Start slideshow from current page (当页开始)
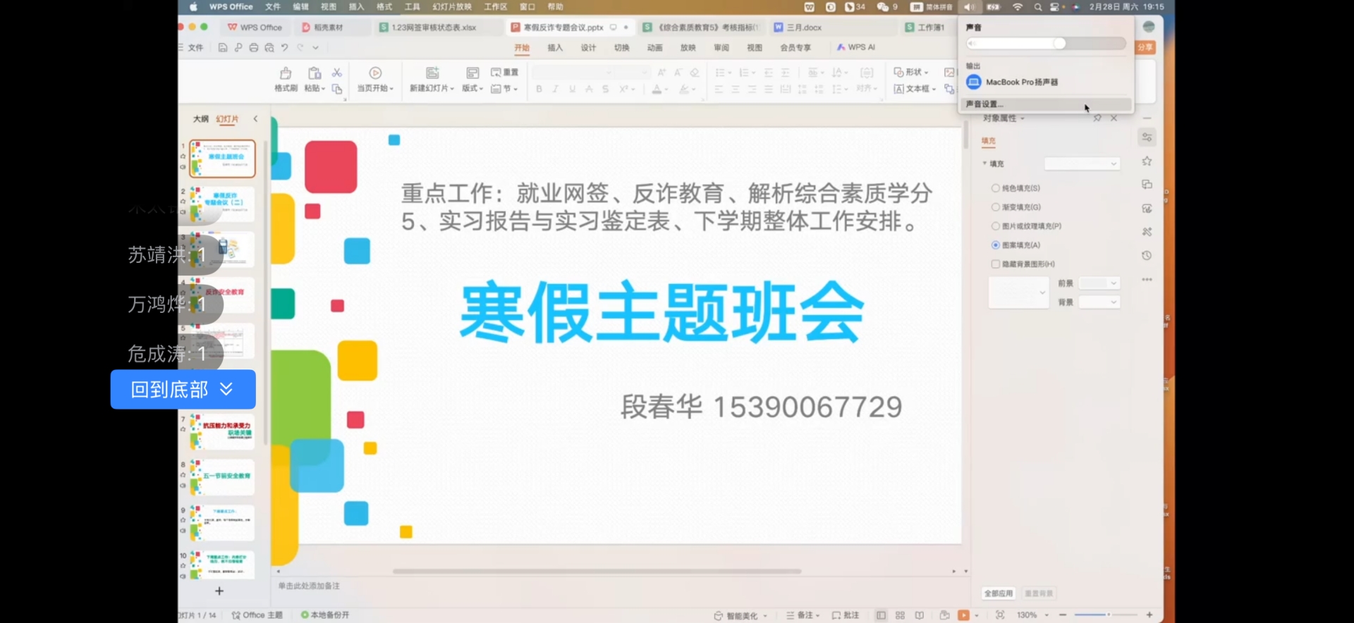This screenshot has height=623, width=1354. click(x=375, y=79)
